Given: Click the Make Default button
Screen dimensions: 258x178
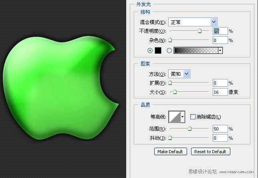Looking at the screenshot, I should pyautogui.click(x=171, y=151).
